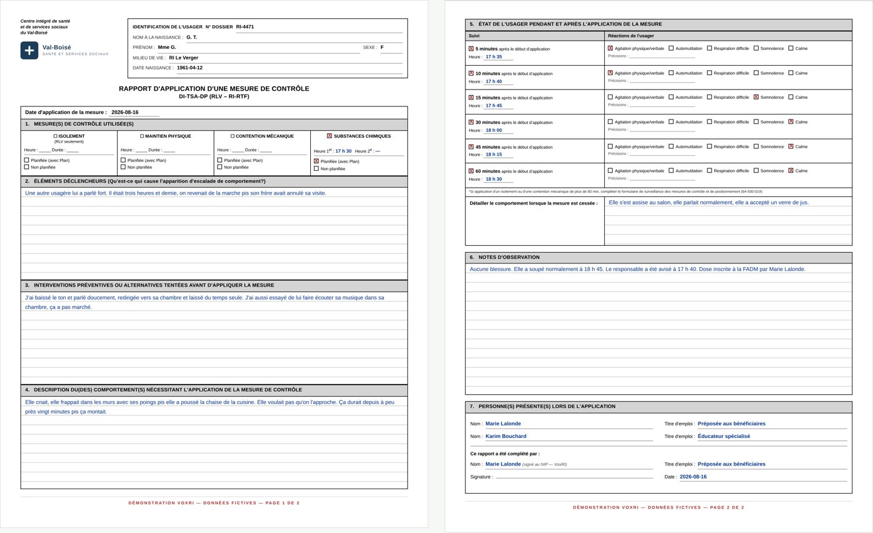This screenshot has width=873, height=533.
Task: Check Non planifiée under Contention mécanique
Action: click(x=220, y=167)
